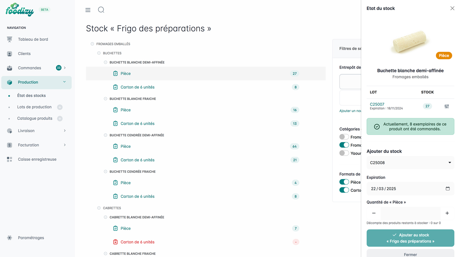
Task: Open the lot C25008 dropdown
Action: [410, 163]
